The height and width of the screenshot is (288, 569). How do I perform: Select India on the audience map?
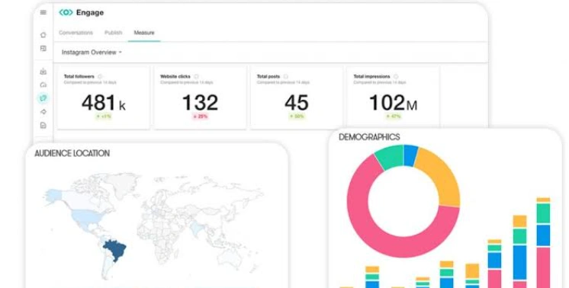click(196, 229)
